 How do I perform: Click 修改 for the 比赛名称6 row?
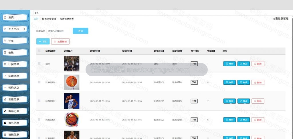[244, 120]
